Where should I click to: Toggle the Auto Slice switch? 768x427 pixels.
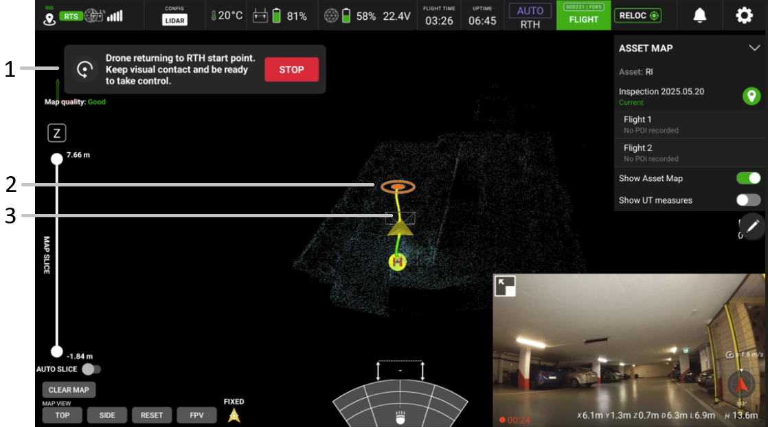(91, 369)
